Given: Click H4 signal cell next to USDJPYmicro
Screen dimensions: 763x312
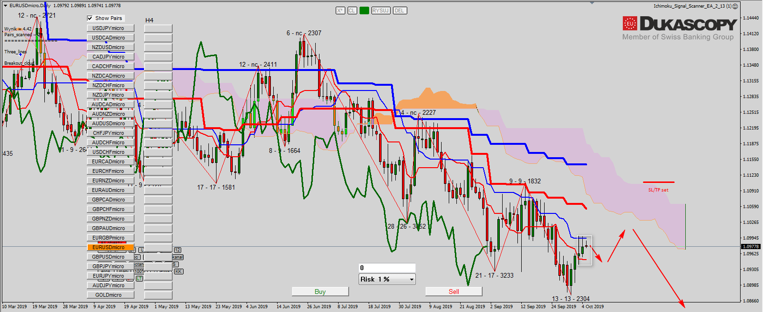Looking at the screenshot, I should point(158,29).
